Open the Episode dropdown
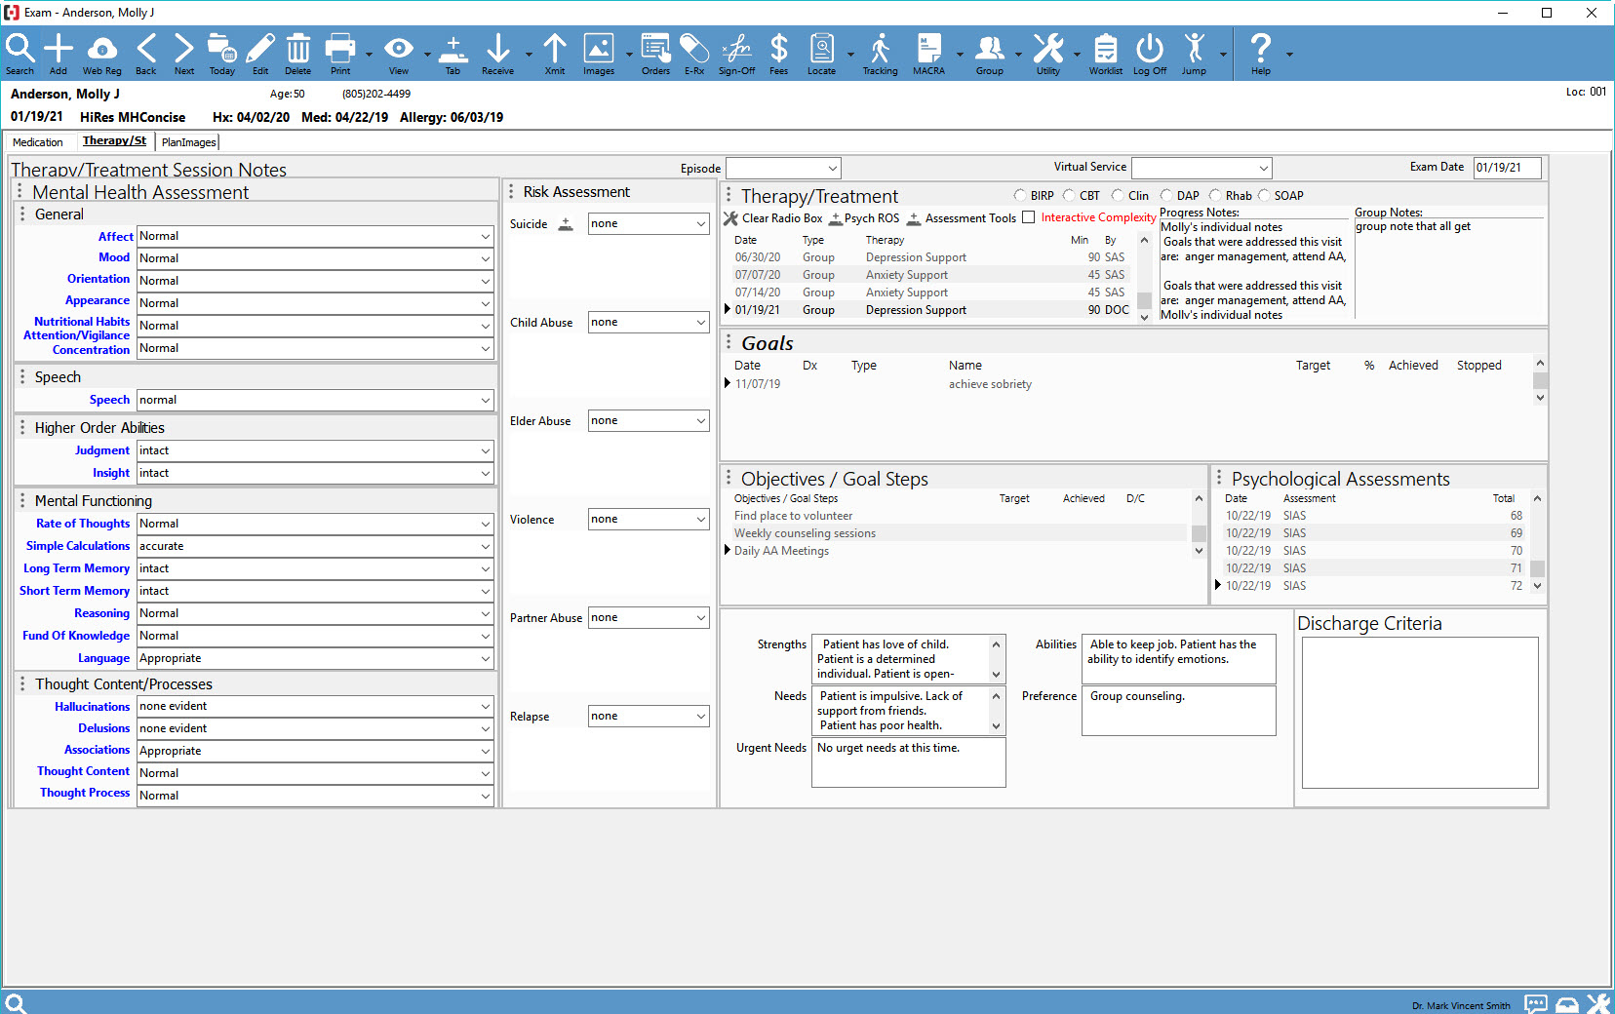 pos(783,168)
